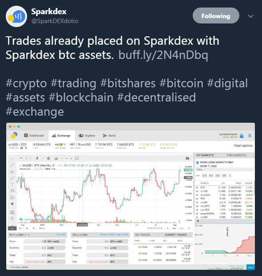Open the Find Markets tab
Screen dimensions: 262x276
[x=236, y=155]
